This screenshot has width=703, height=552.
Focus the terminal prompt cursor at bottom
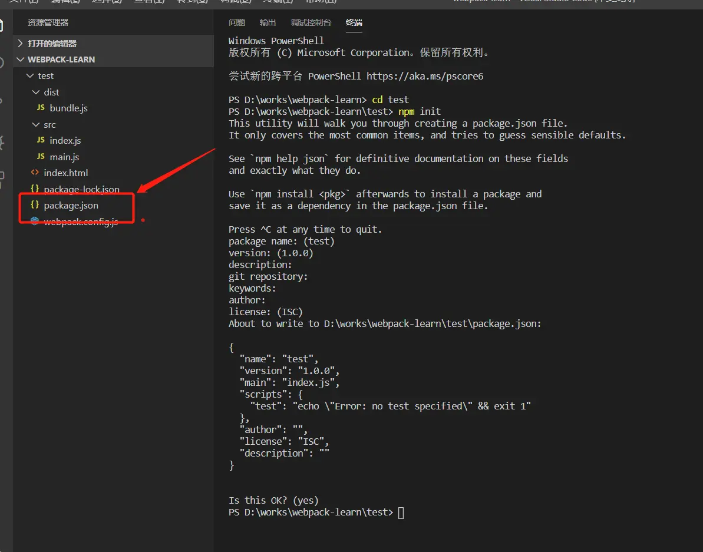[401, 513]
